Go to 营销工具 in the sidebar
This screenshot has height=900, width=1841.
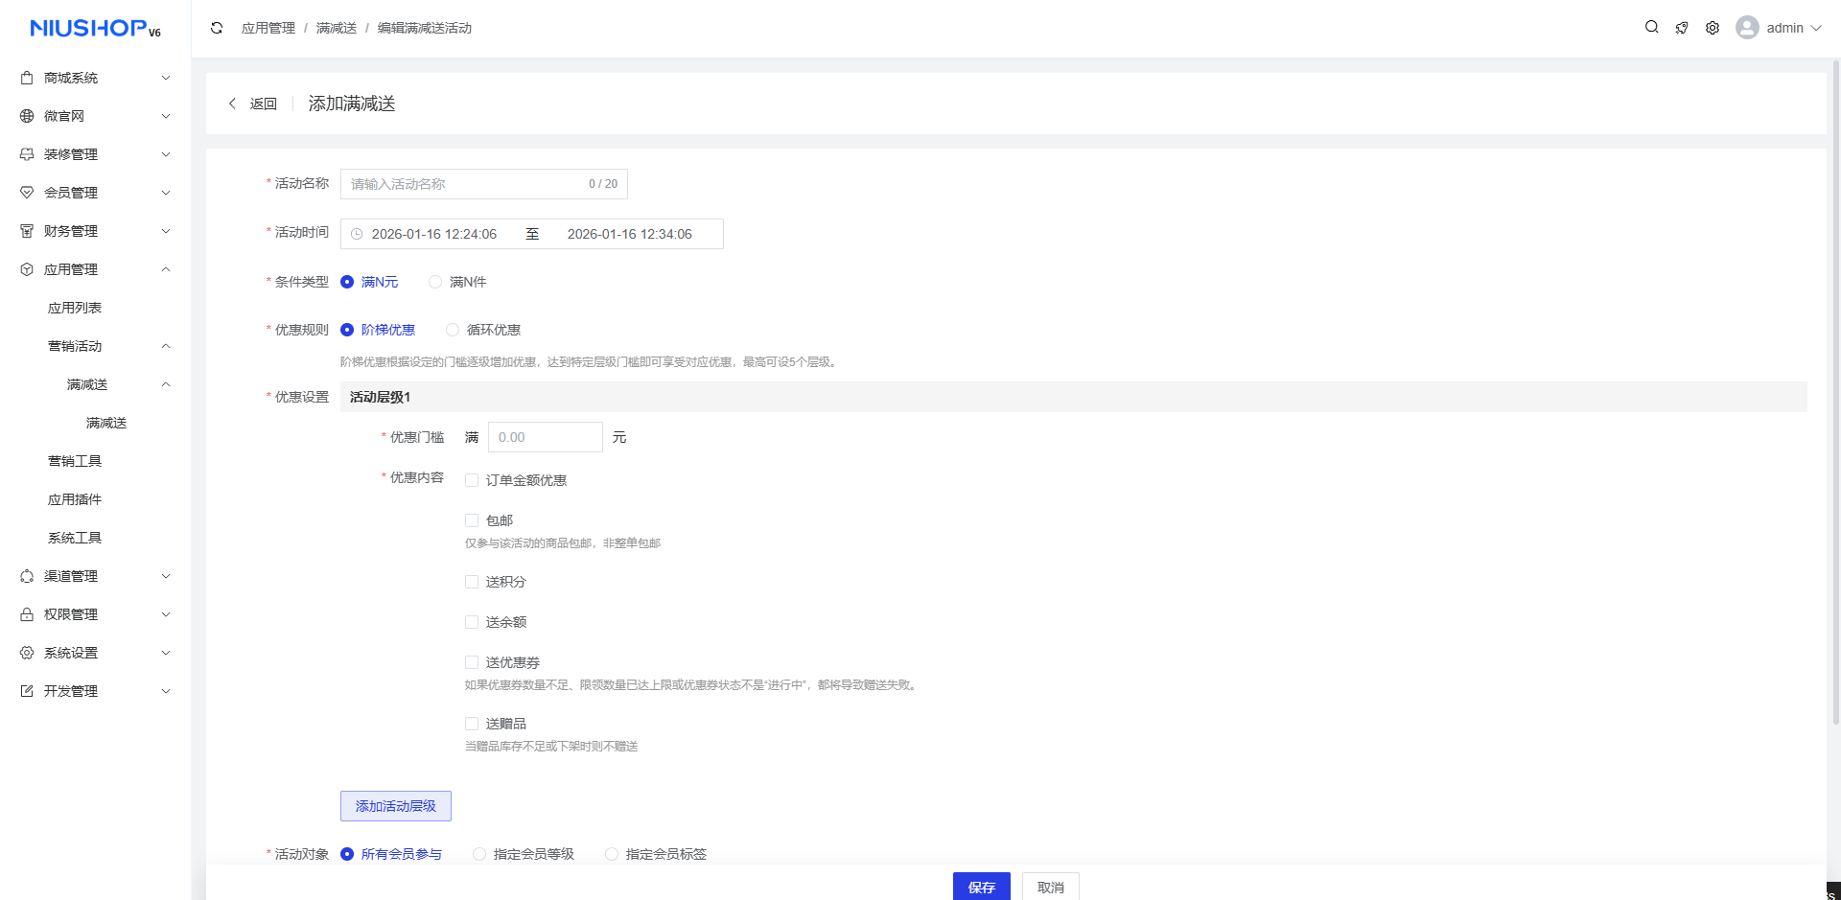pyautogui.click(x=75, y=461)
